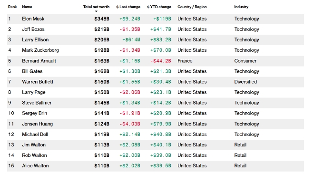Click Jensen Huang's name
The image size is (314, 174).
[38, 124]
